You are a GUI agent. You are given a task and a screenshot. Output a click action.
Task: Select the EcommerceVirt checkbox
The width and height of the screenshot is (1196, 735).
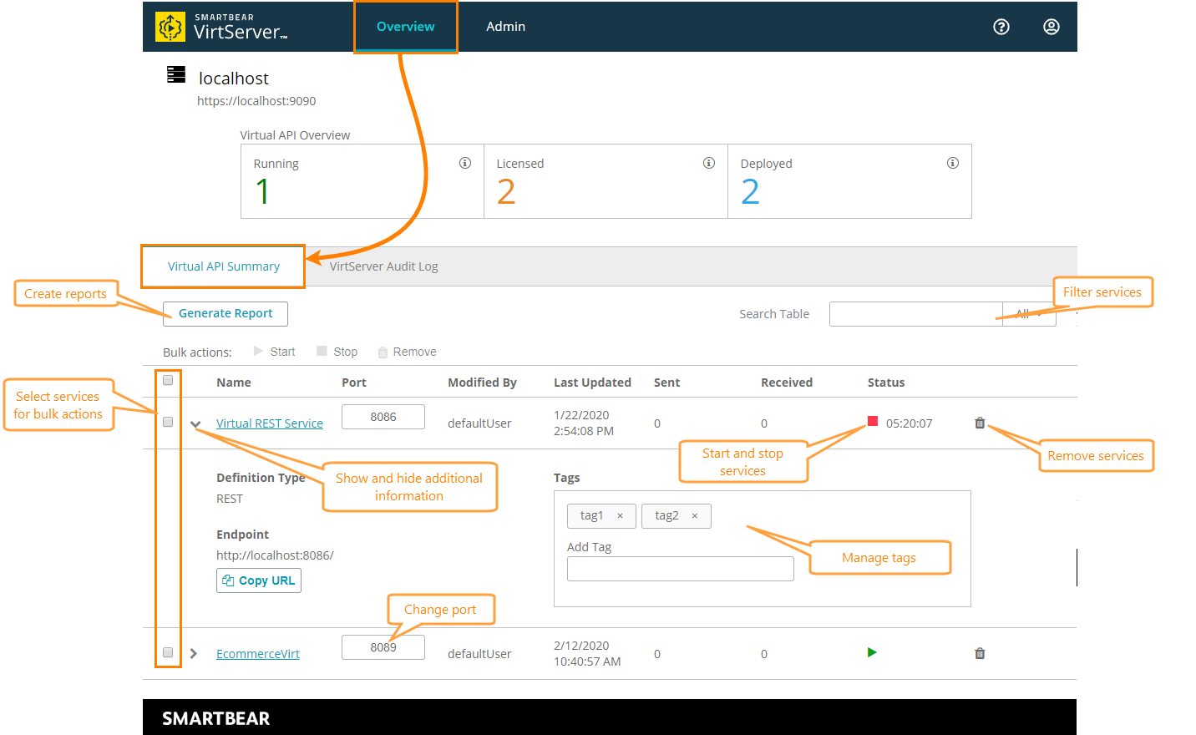tap(168, 652)
